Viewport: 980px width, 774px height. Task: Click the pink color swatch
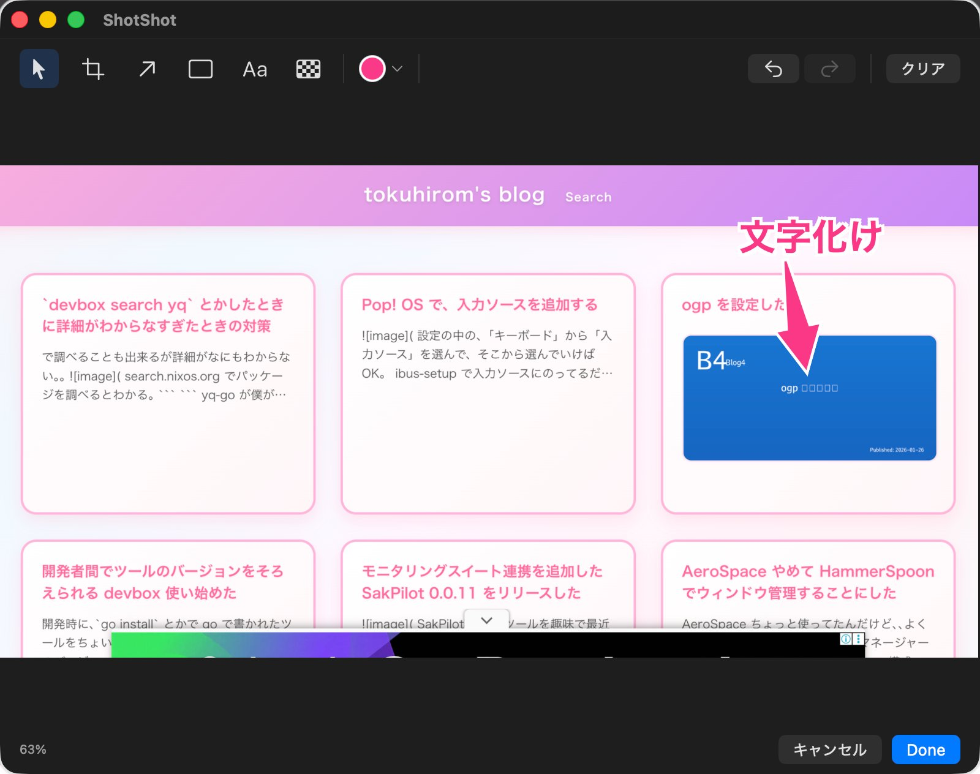click(372, 69)
